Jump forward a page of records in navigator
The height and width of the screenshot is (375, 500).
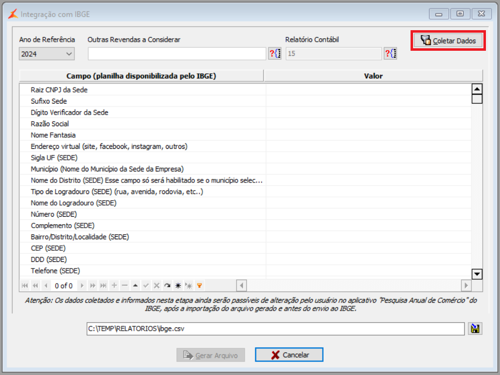[92, 286]
